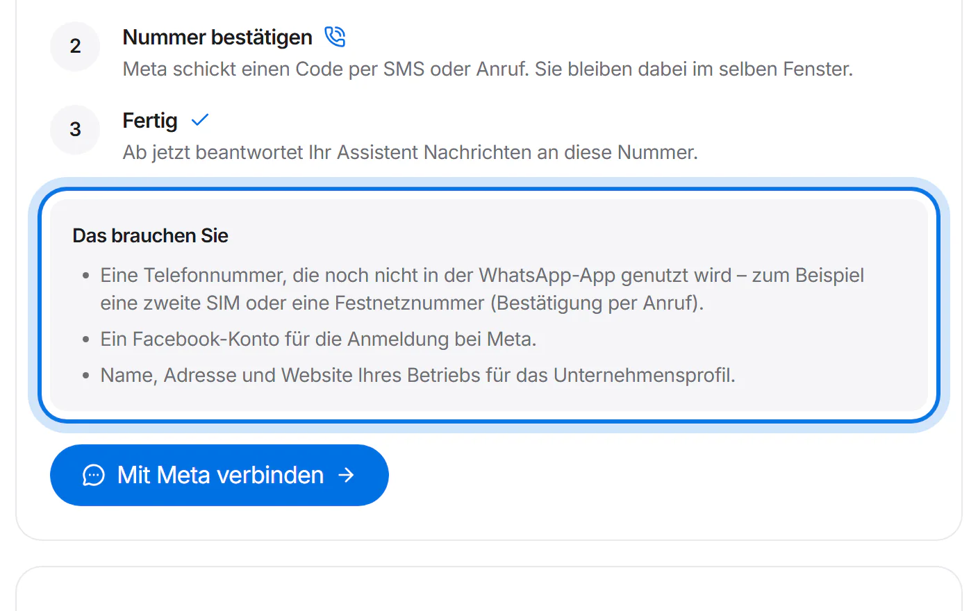
Task: Click the Fertig step heading
Action: click(x=150, y=120)
